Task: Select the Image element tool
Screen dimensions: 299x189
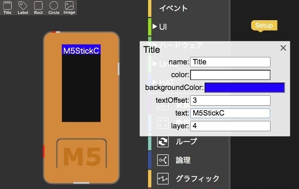Action: click(69, 7)
